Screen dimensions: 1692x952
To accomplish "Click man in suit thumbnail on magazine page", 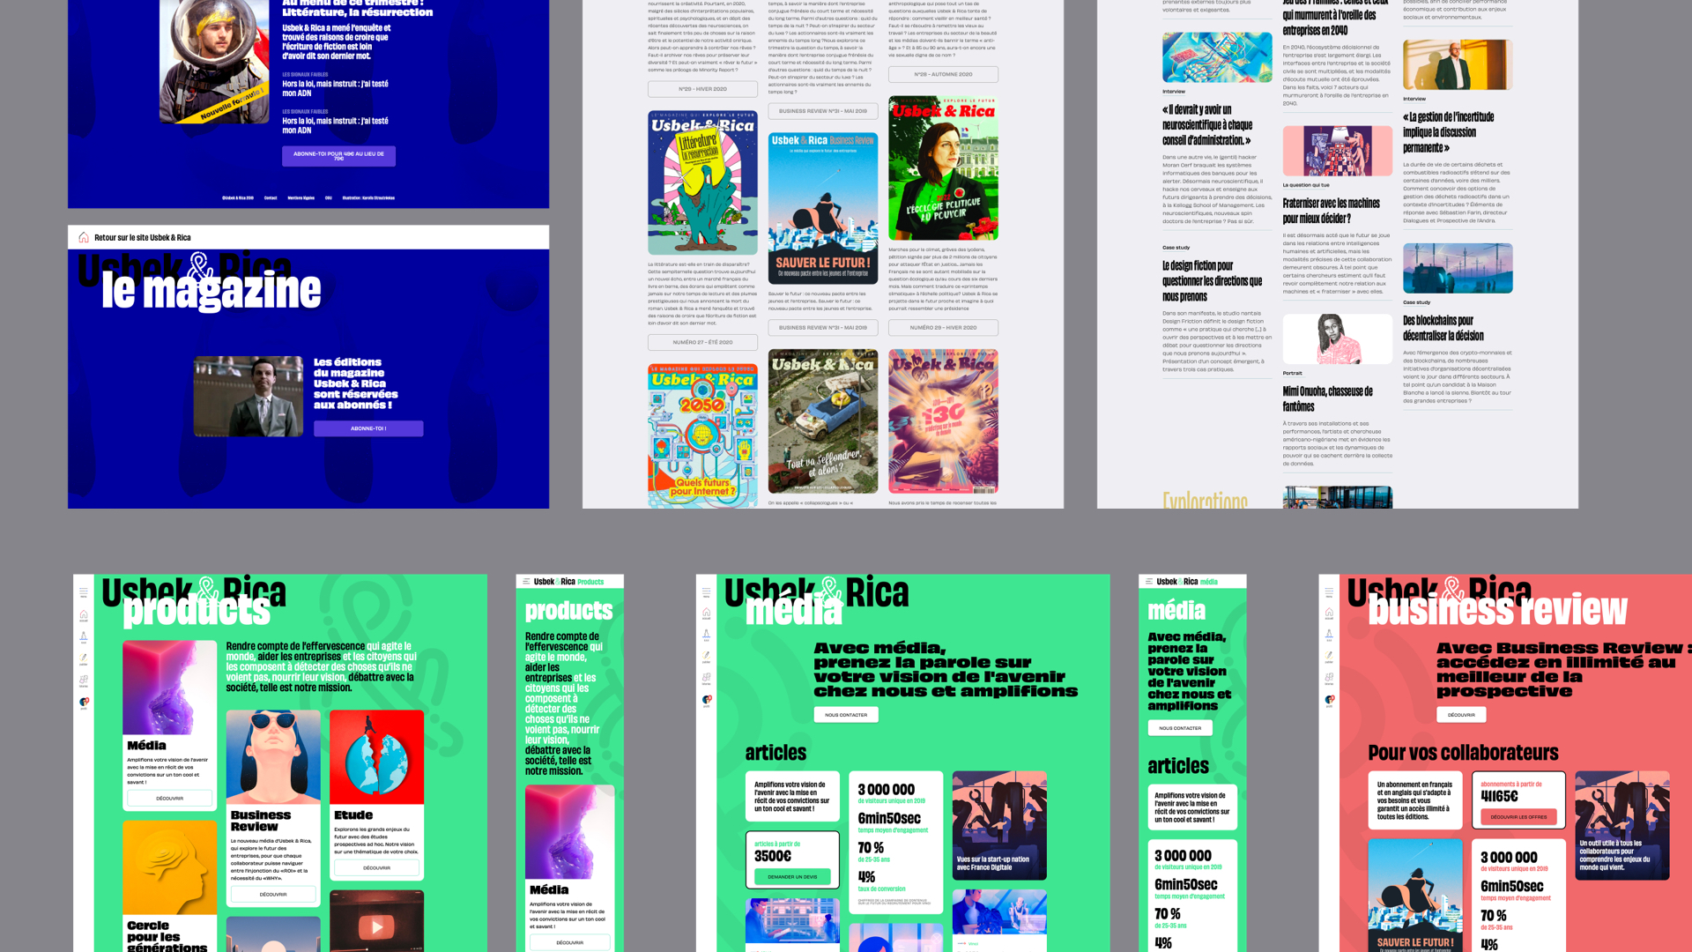I will point(249,396).
